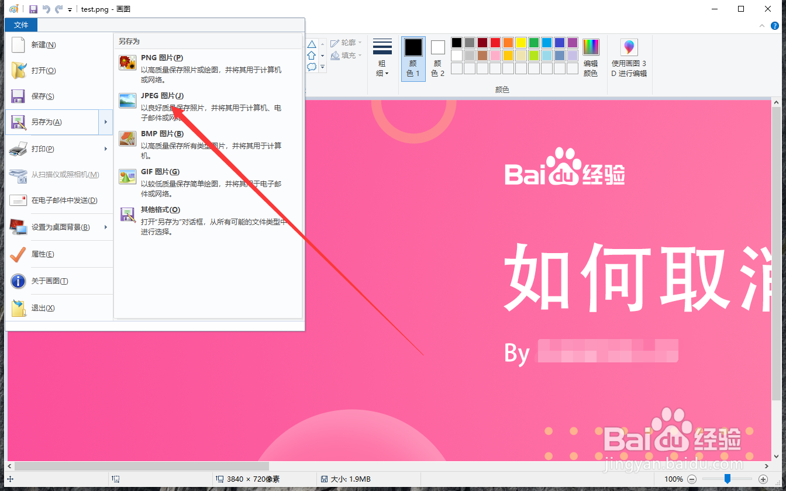786x491 pixels.
Task: Pick the orange color swatch
Action: click(x=508, y=43)
